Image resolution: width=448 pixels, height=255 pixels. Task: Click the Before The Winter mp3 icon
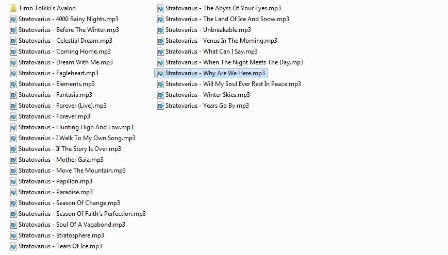(x=13, y=30)
